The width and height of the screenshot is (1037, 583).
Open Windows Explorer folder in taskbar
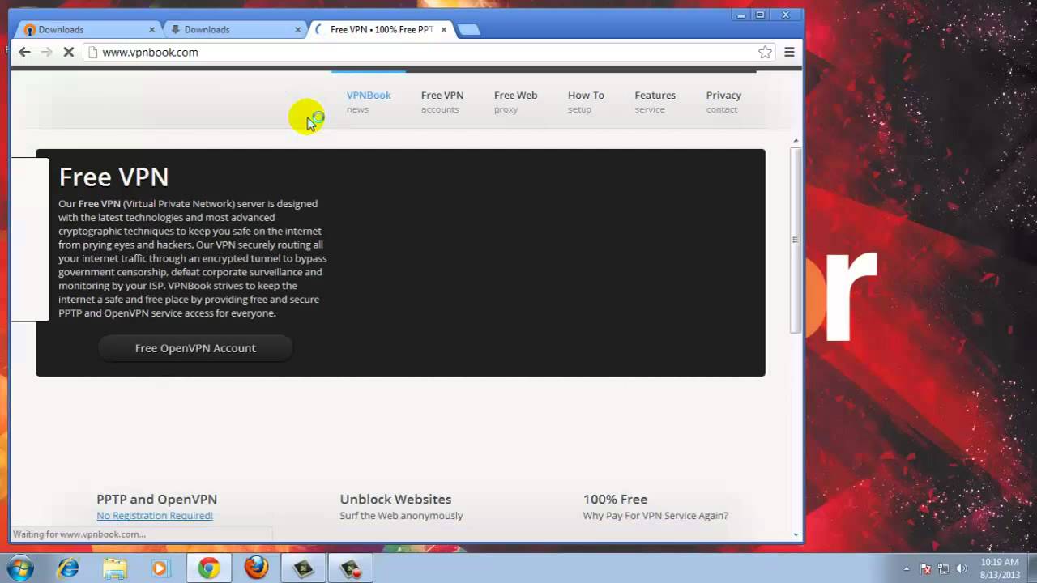pos(114,568)
